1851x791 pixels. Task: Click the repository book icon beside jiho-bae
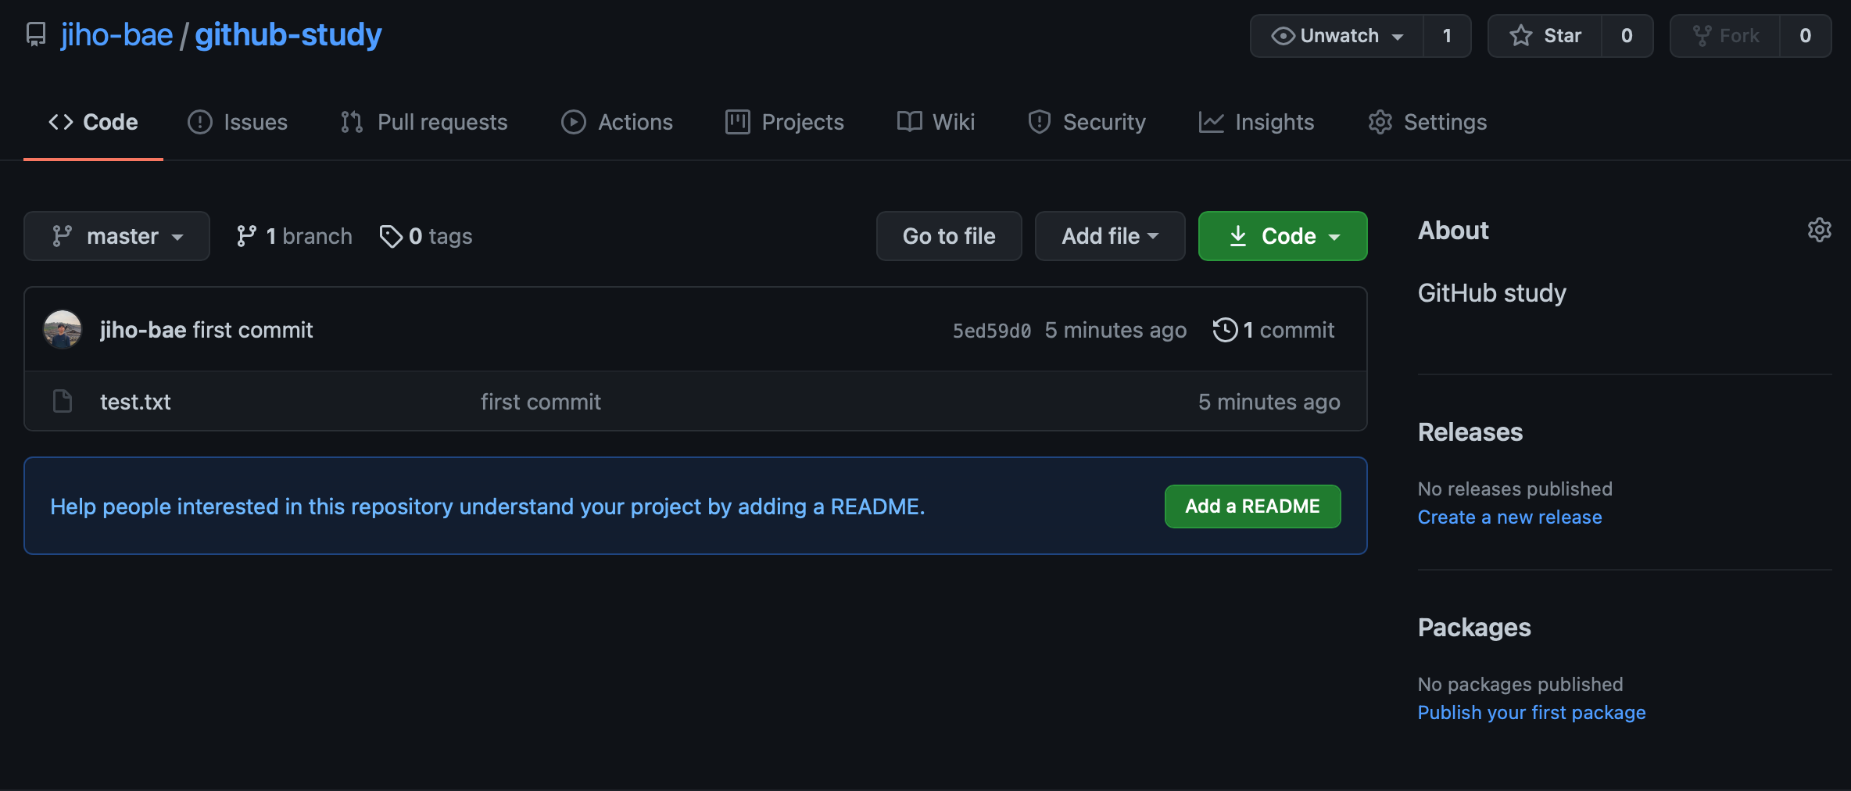point(36,35)
